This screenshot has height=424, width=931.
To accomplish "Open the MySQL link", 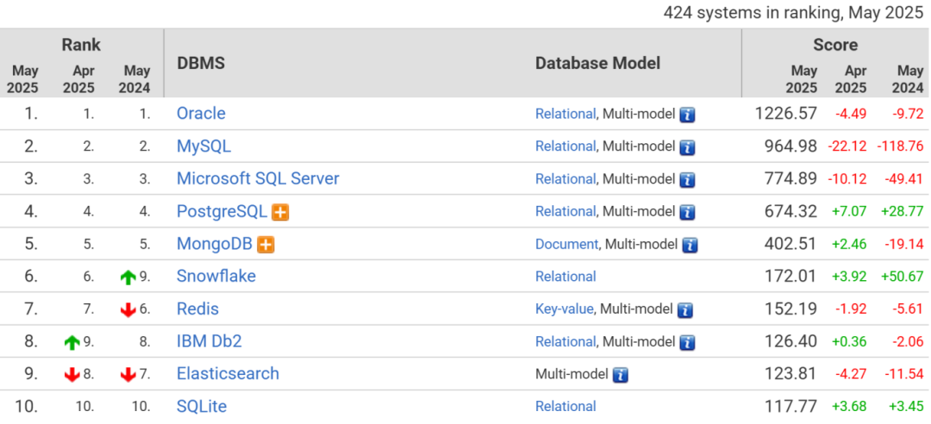I will (203, 146).
